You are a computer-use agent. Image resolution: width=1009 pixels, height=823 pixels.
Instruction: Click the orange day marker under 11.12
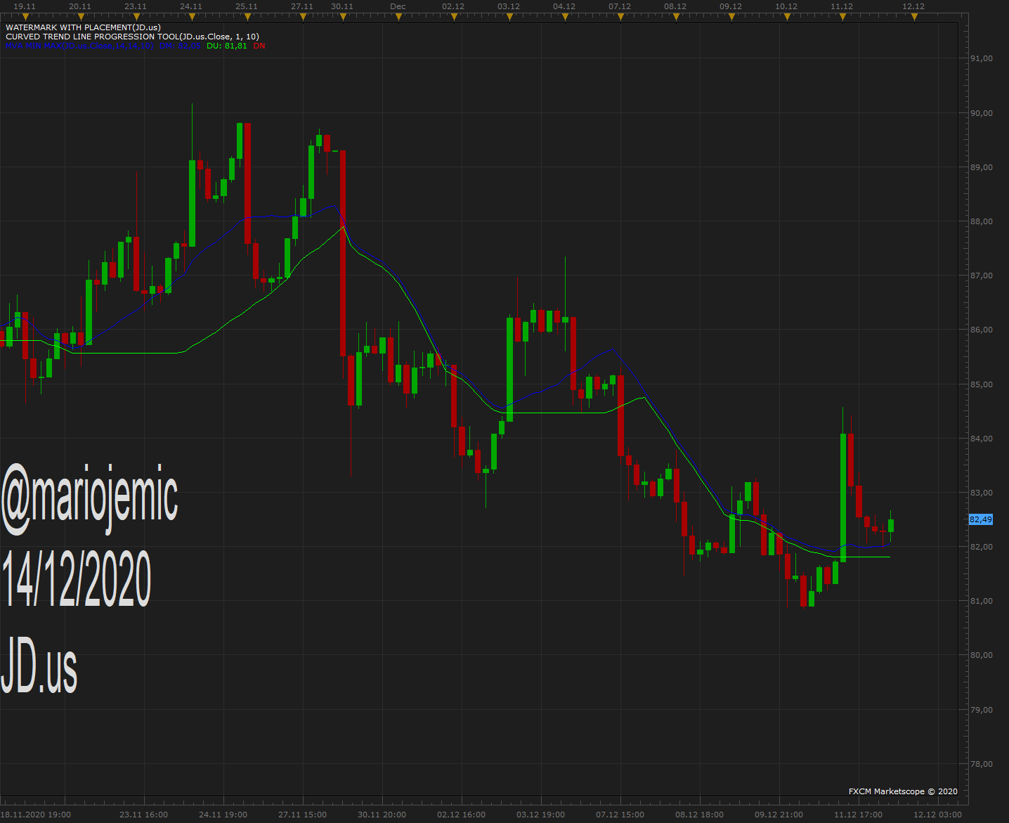(x=842, y=17)
